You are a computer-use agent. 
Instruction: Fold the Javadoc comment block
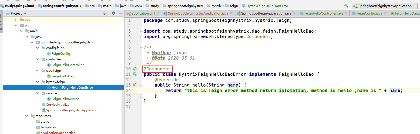(x=142, y=47)
